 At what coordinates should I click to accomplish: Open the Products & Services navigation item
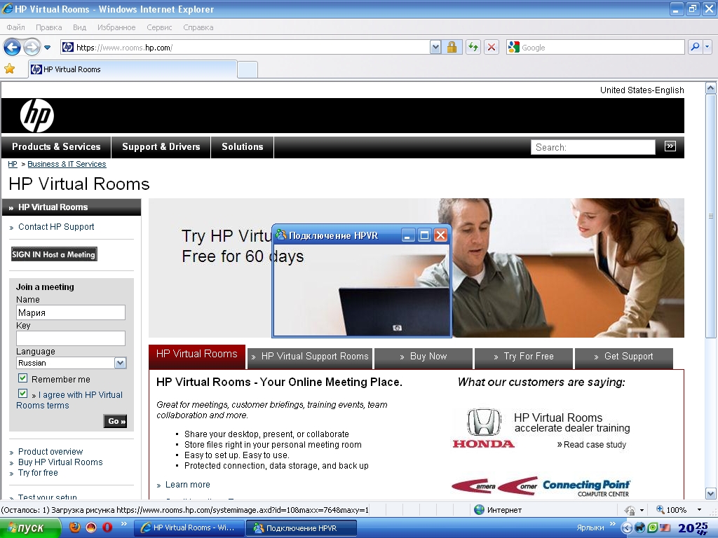coord(56,147)
